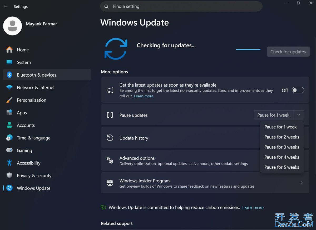Screen dimensions: 316x230
Task: Click the green leaf carbon emissions icon
Action: (103, 207)
